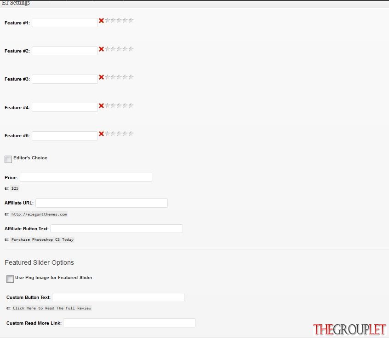Focus the Affiliate Button Text field
This screenshot has width=389, height=338.
pos(117,229)
